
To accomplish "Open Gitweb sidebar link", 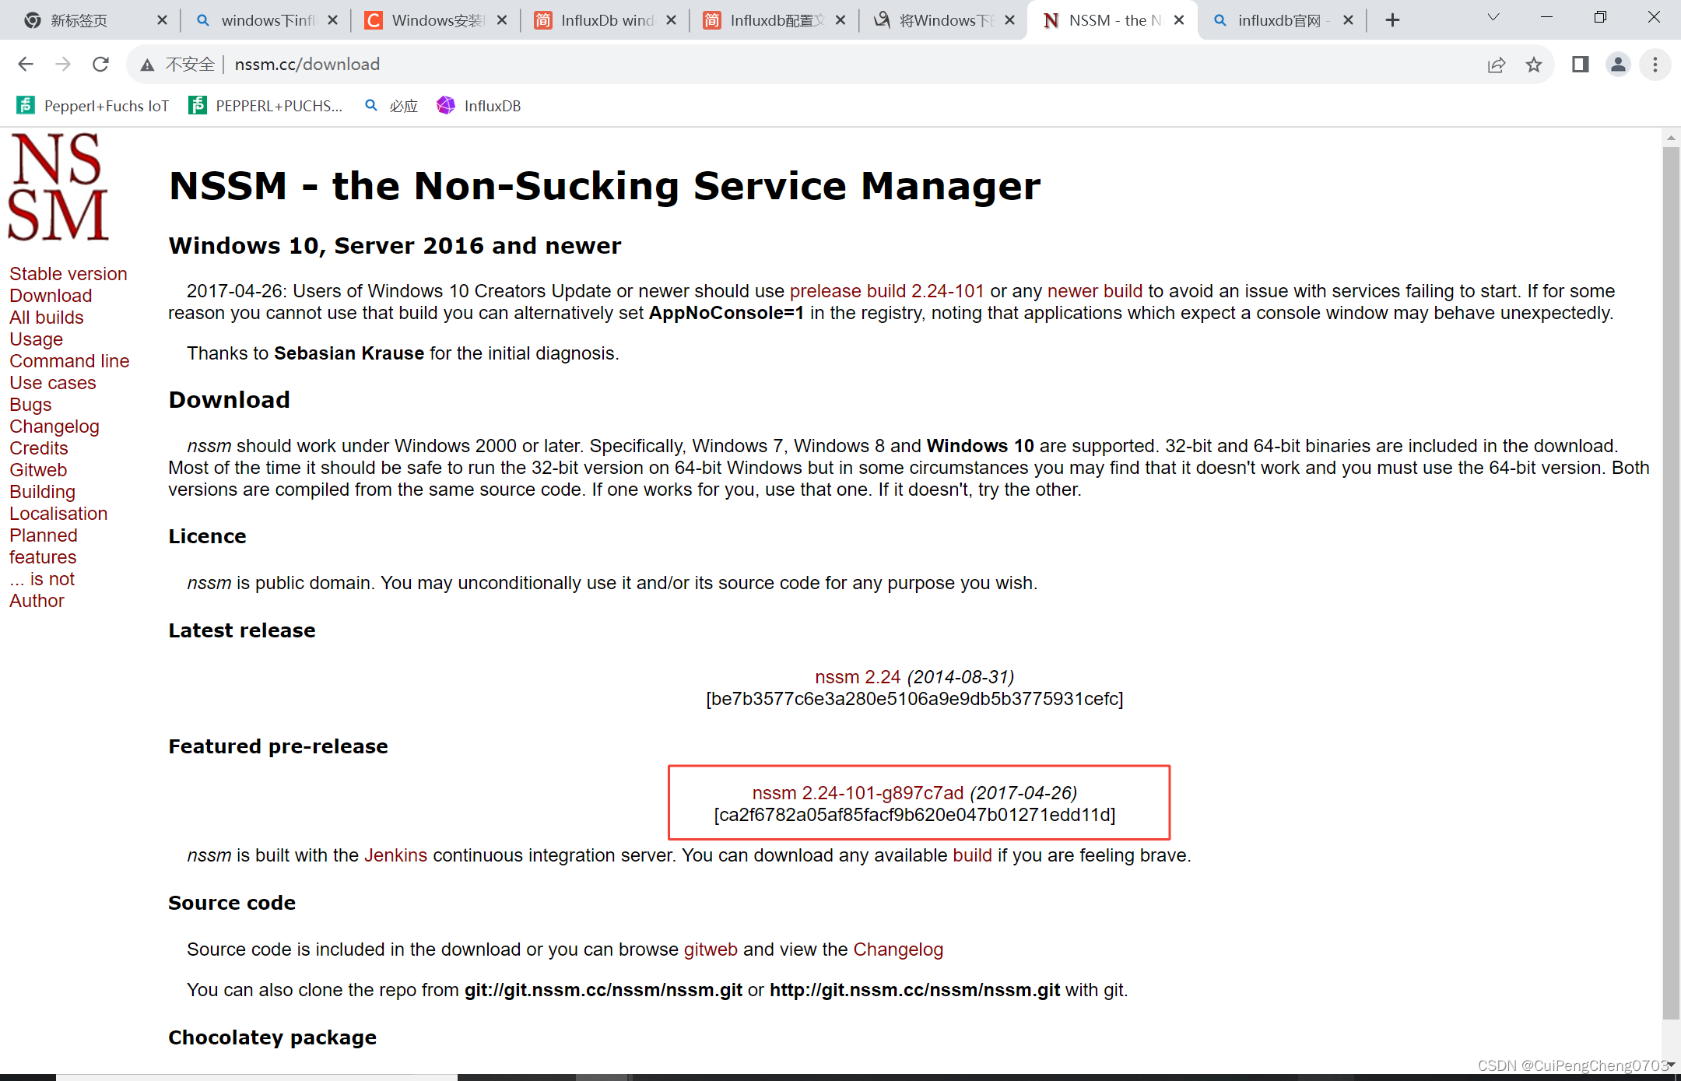I will 38,470.
